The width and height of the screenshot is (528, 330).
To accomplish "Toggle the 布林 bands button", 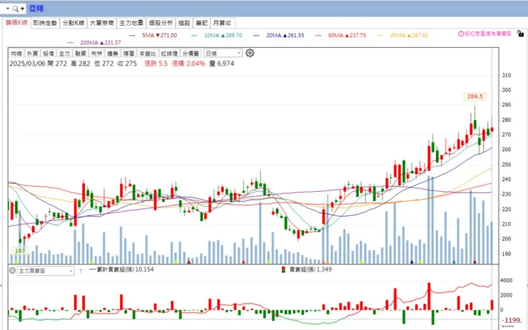I will pyautogui.click(x=96, y=53).
